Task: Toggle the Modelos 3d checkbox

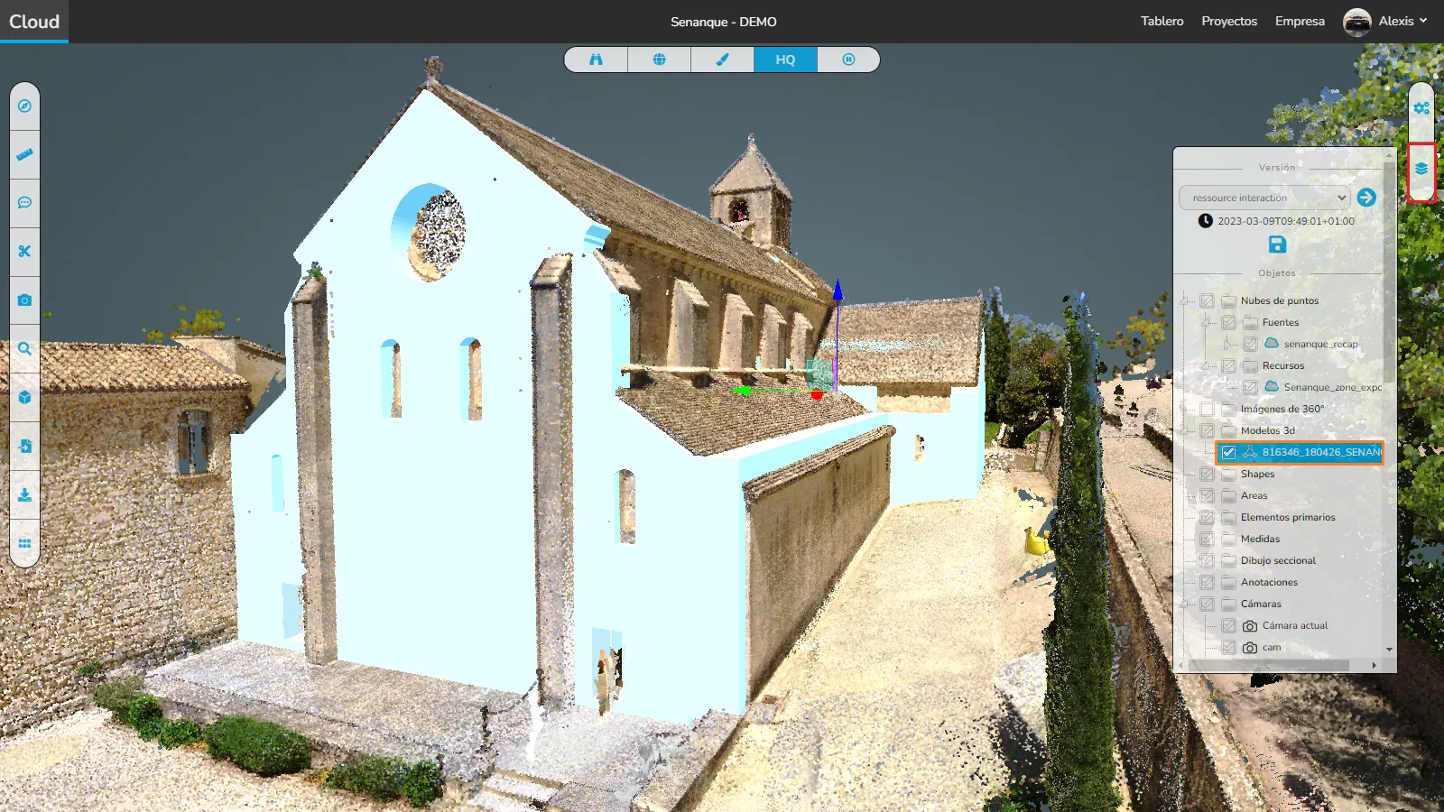Action: tap(1207, 430)
